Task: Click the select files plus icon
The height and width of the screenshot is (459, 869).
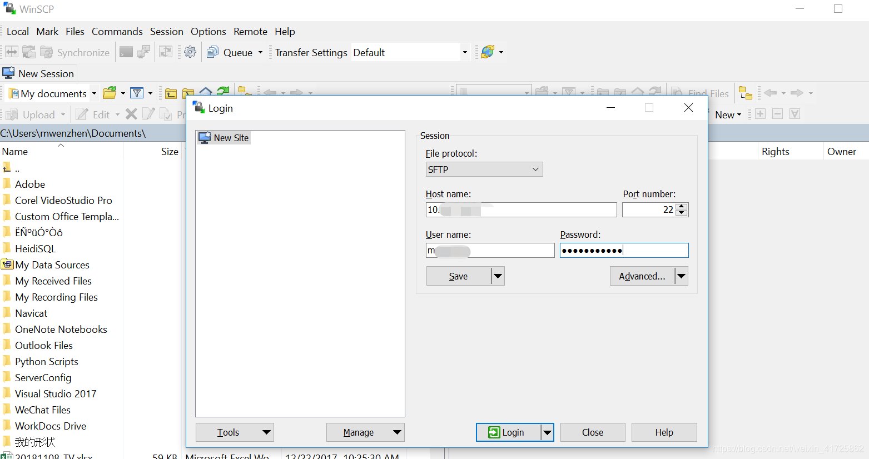Action: tap(761, 114)
